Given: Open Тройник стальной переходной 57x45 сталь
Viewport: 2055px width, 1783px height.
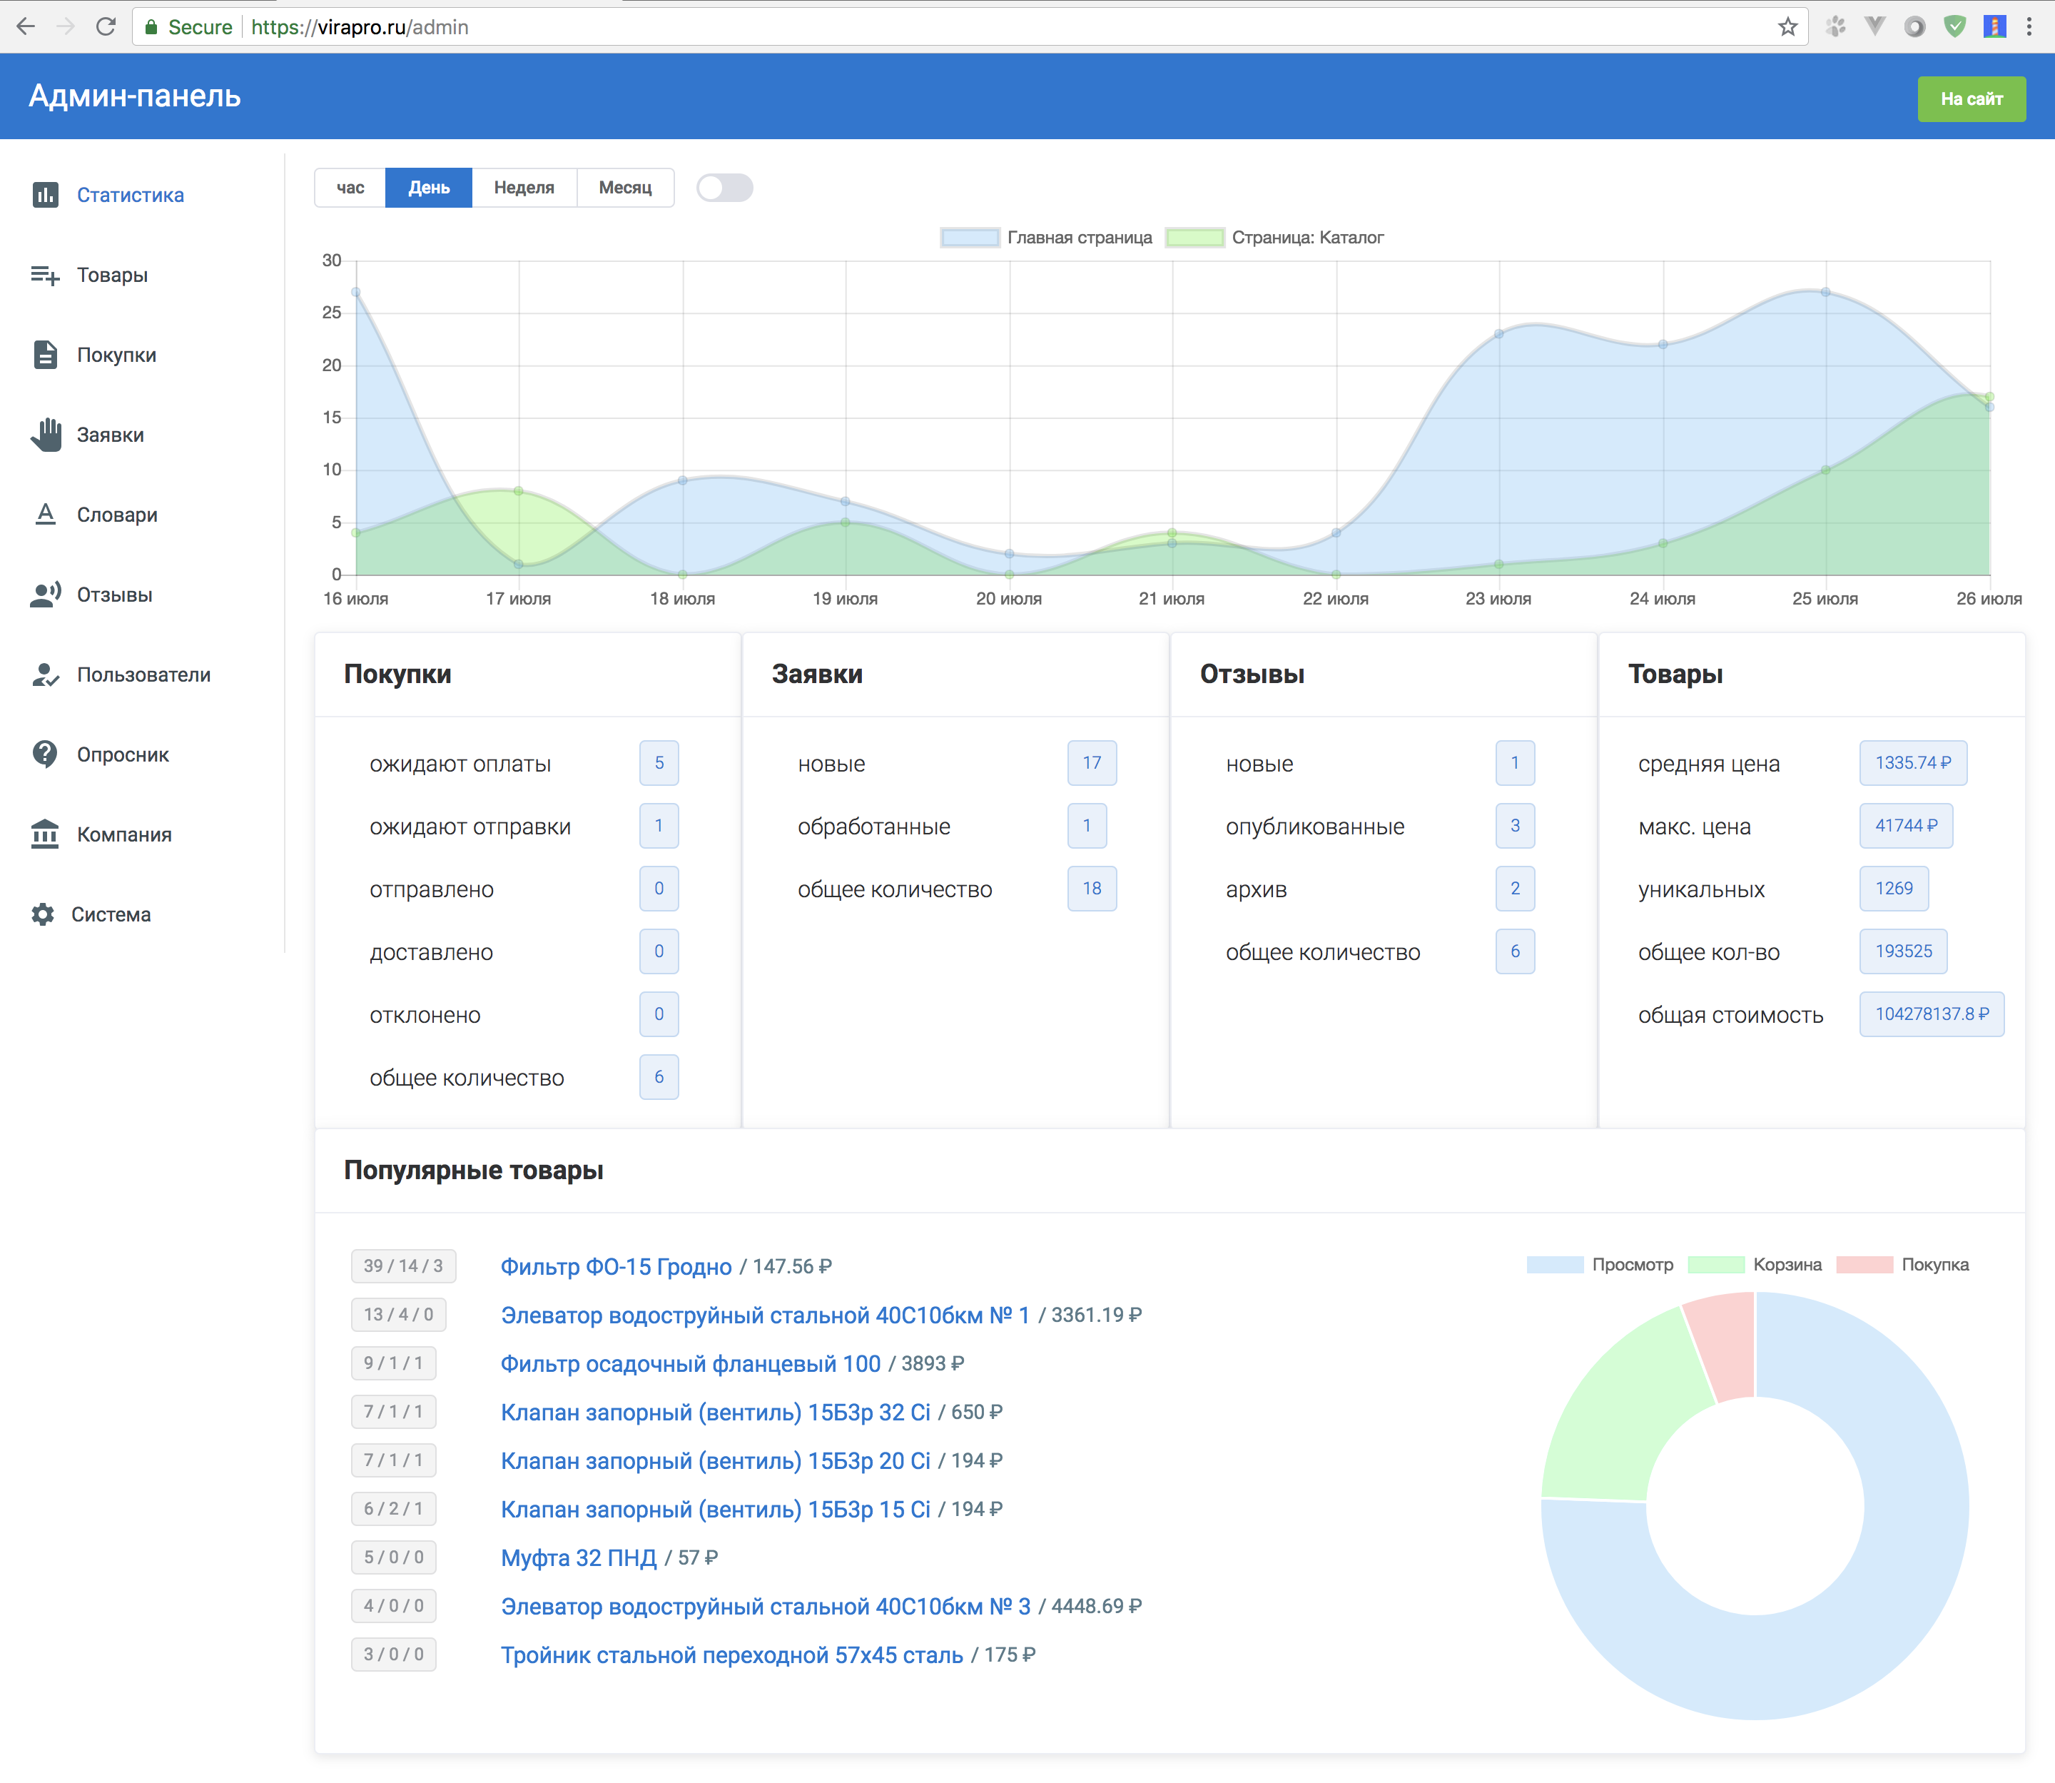Looking at the screenshot, I should pyautogui.click(x=732, y=1656).
